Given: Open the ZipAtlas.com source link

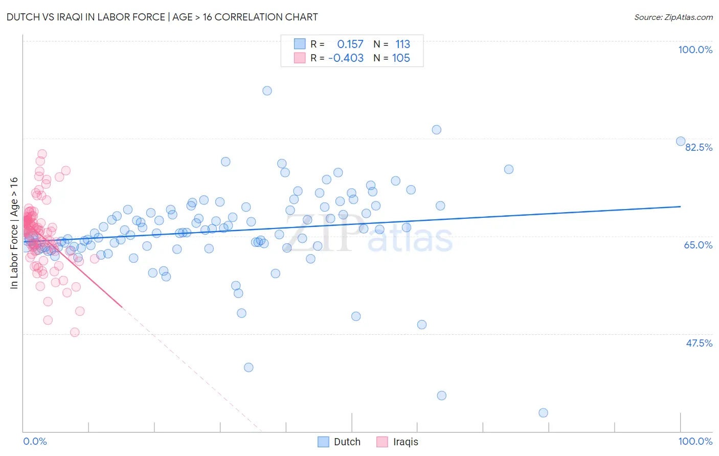Looking at the screenshot, I should (x=673, y=17).
